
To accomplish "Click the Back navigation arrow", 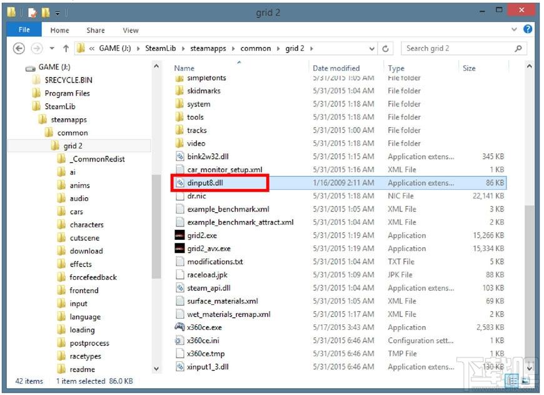I will coord(19,48).
